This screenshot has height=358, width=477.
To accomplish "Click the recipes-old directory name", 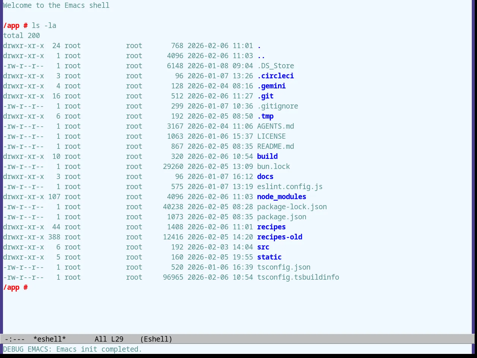I will click(x=279, y=237).
